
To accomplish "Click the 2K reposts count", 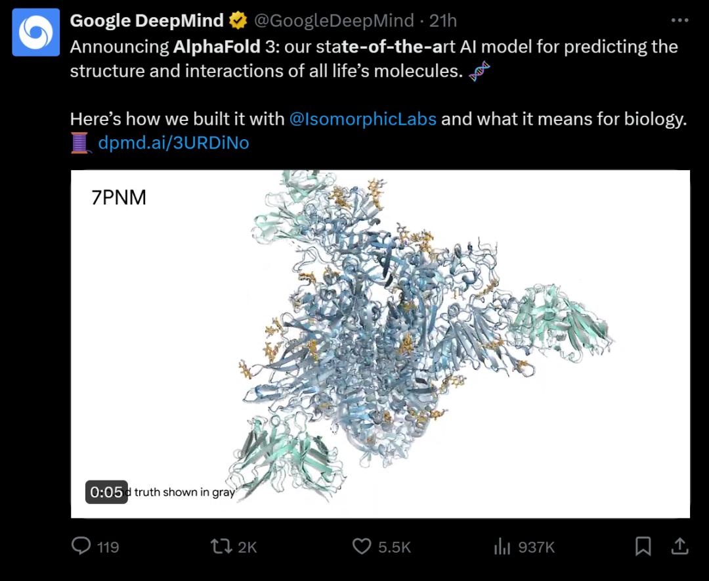I will 247,547.
